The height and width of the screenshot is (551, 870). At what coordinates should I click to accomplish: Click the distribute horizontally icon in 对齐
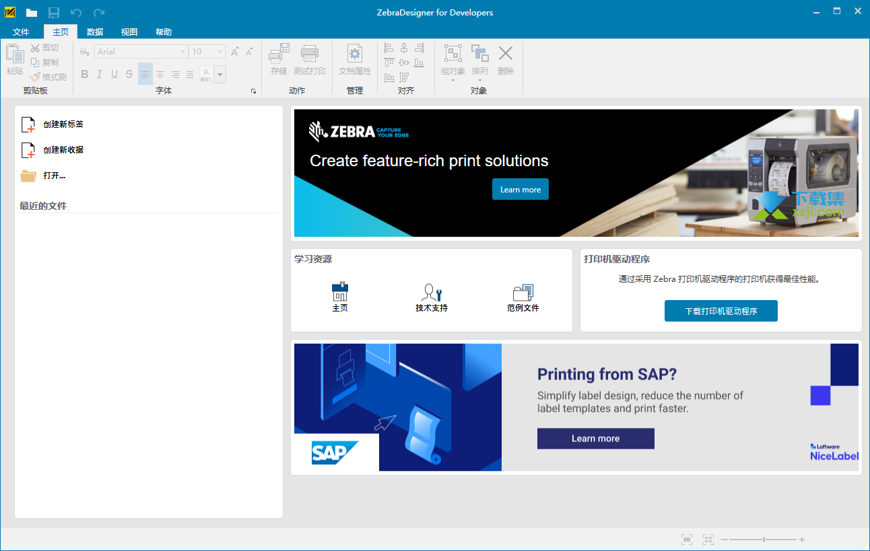(x=389, y=77)
